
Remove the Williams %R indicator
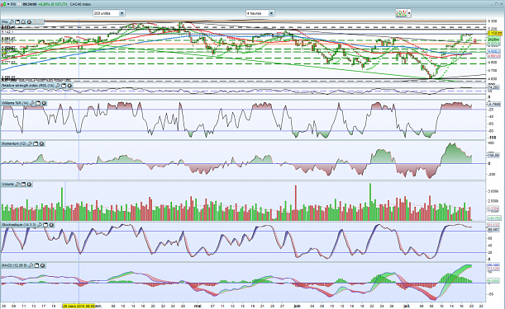(44, 103)
